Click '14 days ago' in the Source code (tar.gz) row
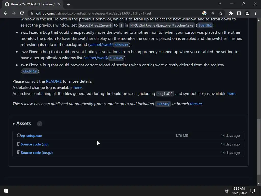This screenshot has height=196, width=261. [230, 153]
